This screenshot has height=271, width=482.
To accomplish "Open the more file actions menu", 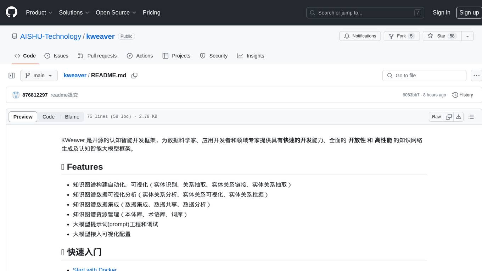I will [x=476, y=76].
